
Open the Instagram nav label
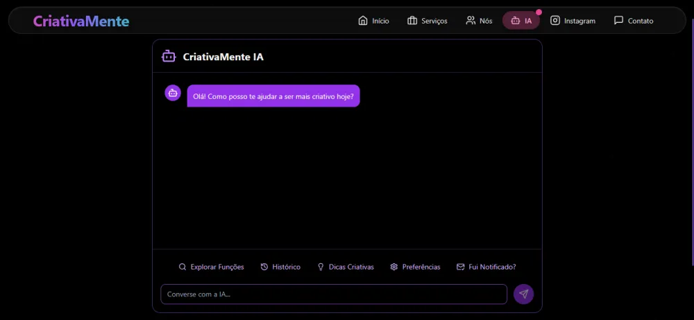pyautogui.click(x=579, y=21)
